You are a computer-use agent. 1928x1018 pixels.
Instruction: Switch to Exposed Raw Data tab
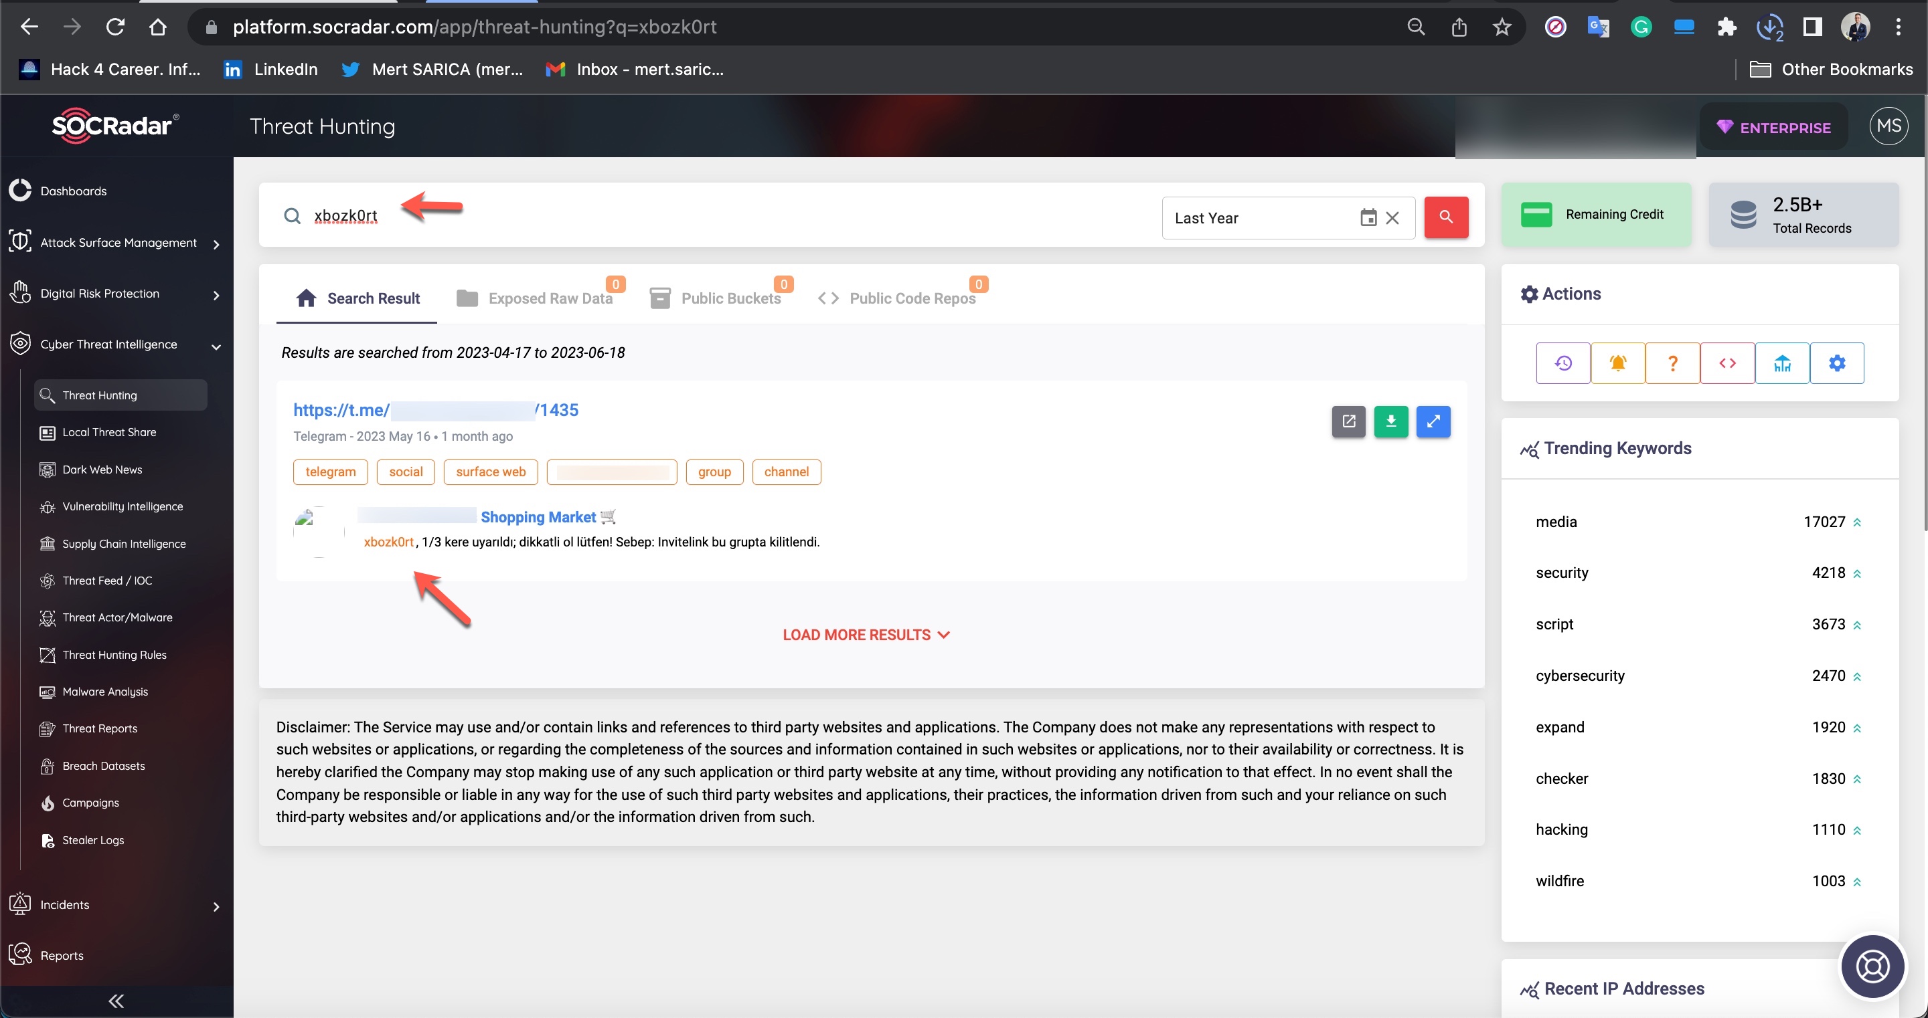click(x=550, y=297)
